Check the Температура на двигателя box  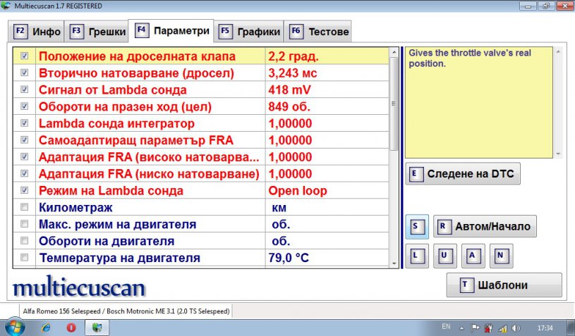pos(25,258)
